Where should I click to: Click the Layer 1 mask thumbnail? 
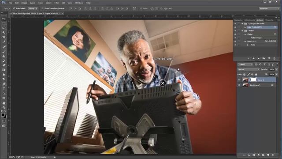[x=253, y=79]
